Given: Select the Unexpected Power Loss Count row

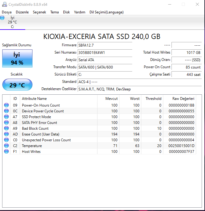Looking at the screenshot, I should click(x=99, y=140).
